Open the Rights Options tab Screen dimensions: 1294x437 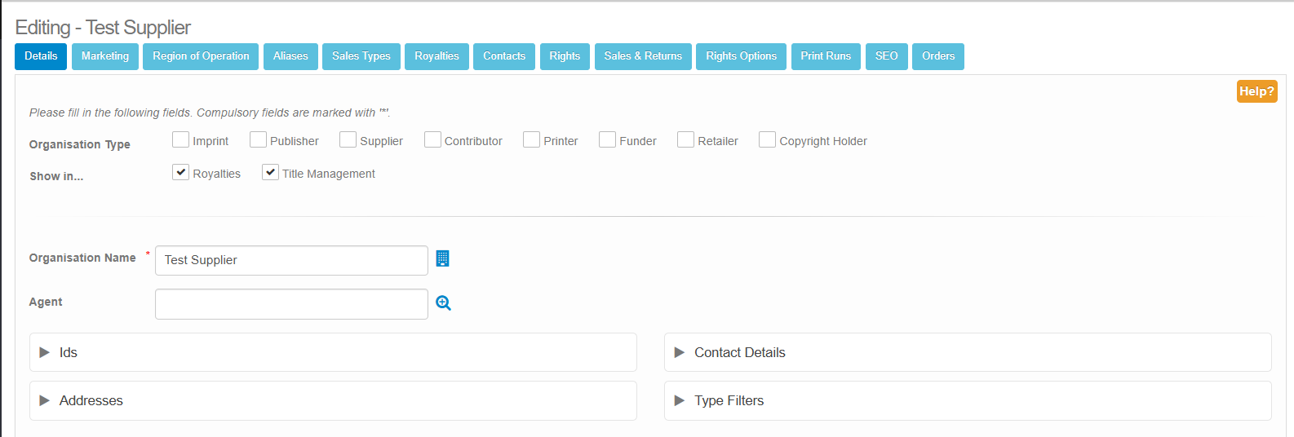click(741, 56)
